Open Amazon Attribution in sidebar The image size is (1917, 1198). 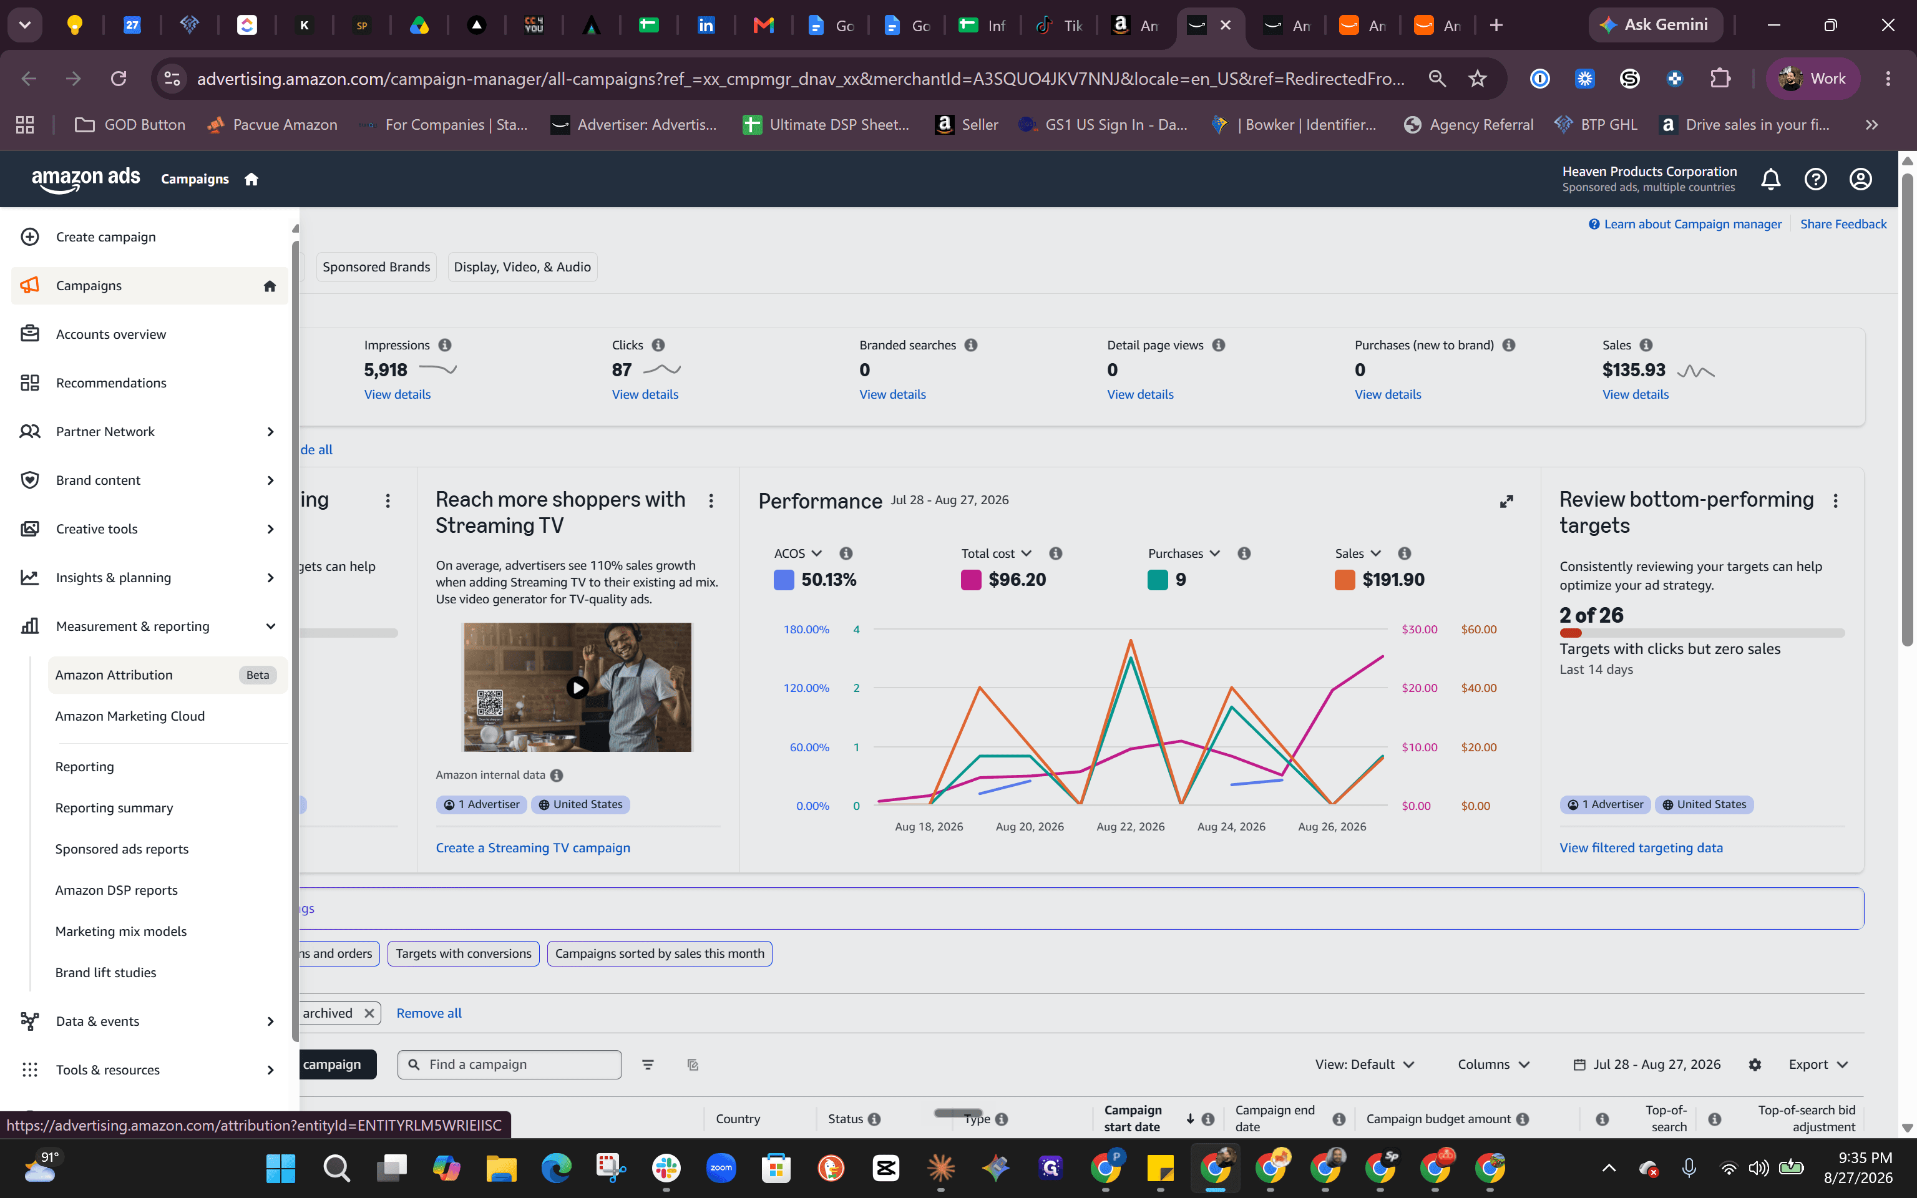(167, 675)
